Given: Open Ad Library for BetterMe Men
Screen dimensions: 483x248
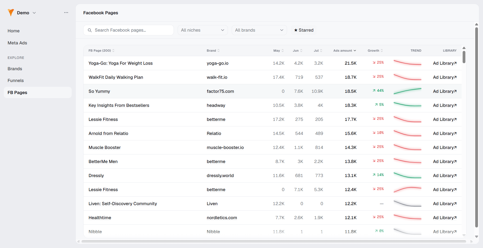Looking at the screenshot, I should click(445, 161).
